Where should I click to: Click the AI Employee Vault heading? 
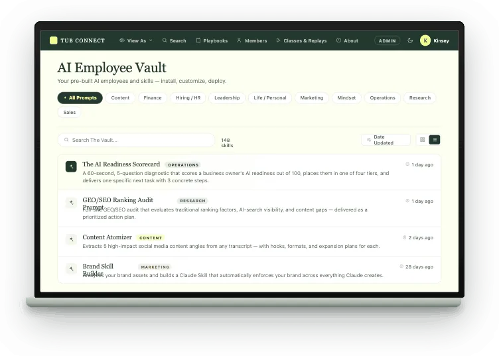pos(111,68)
